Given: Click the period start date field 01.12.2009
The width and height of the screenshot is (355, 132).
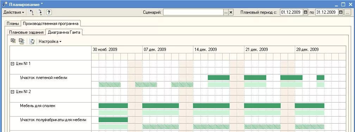Looking at the screenshot, I should (291, 12).
